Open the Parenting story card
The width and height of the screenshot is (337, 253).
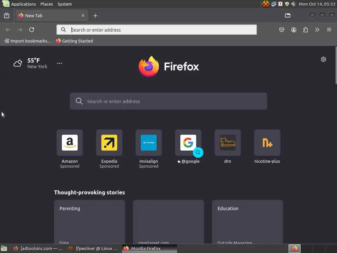click(x=90, y=222)
